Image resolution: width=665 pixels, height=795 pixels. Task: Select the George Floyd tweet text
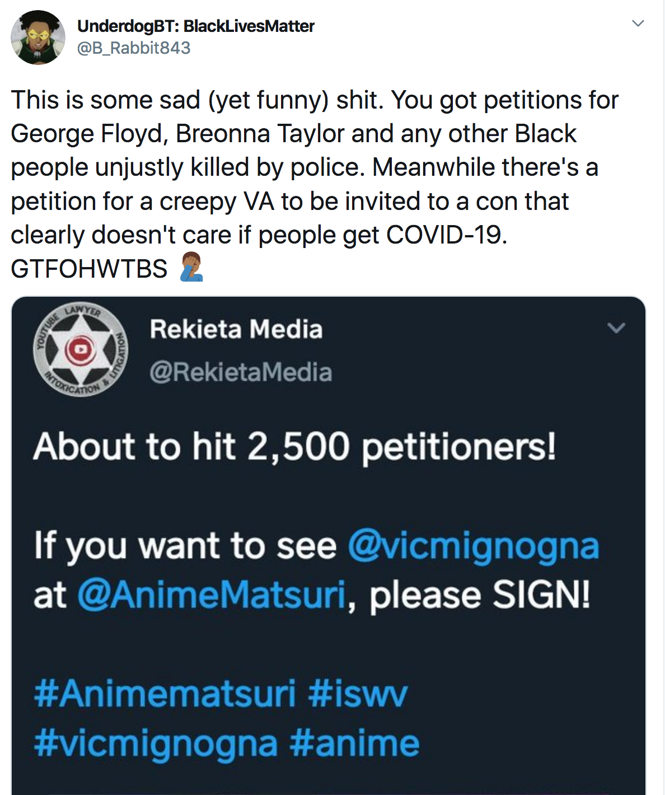point(315,184)
